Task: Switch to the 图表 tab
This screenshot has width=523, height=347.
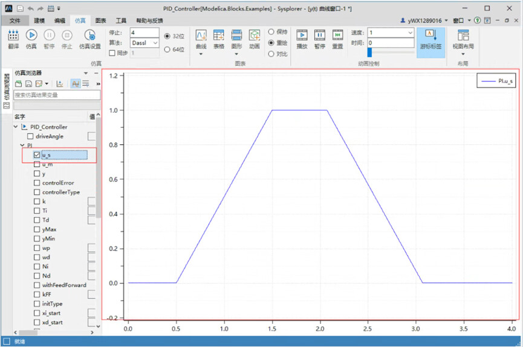Action: (100, 21)
